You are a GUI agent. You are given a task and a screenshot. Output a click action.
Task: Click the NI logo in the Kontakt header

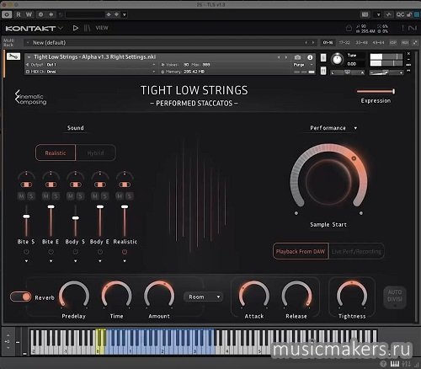pyautogui.click(x=412, y=28)
